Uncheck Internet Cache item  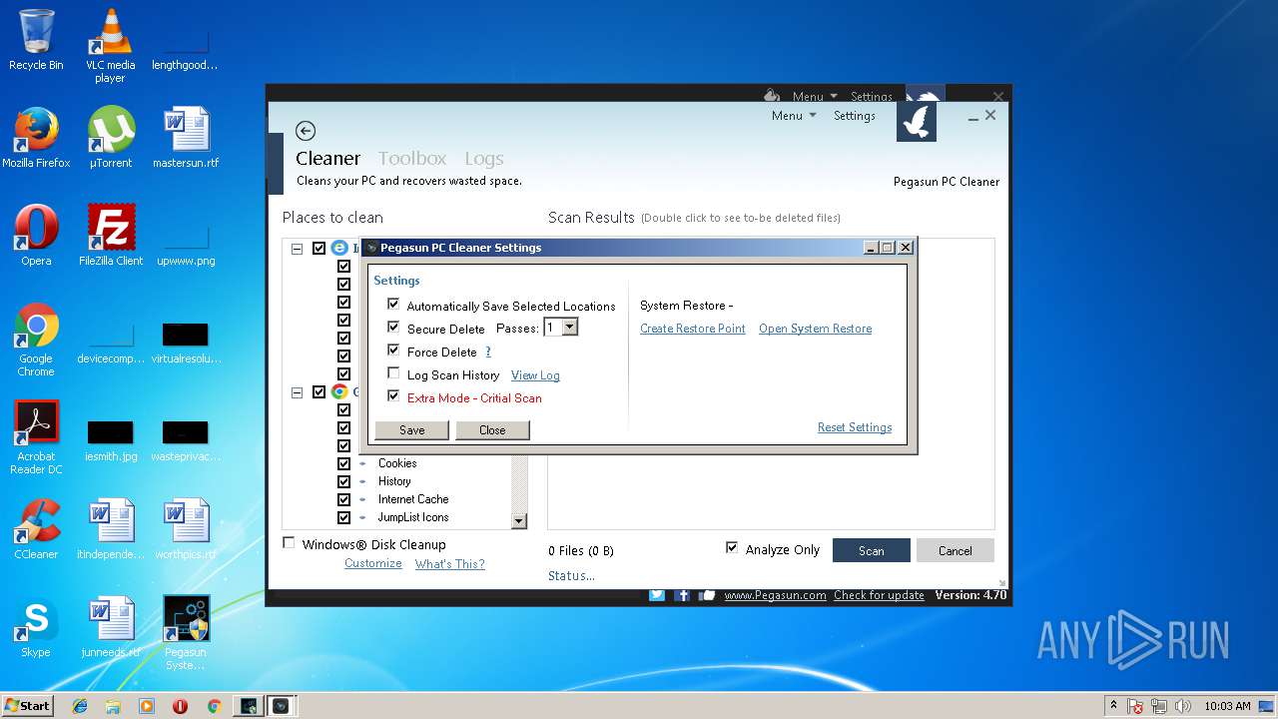point(343,499)
